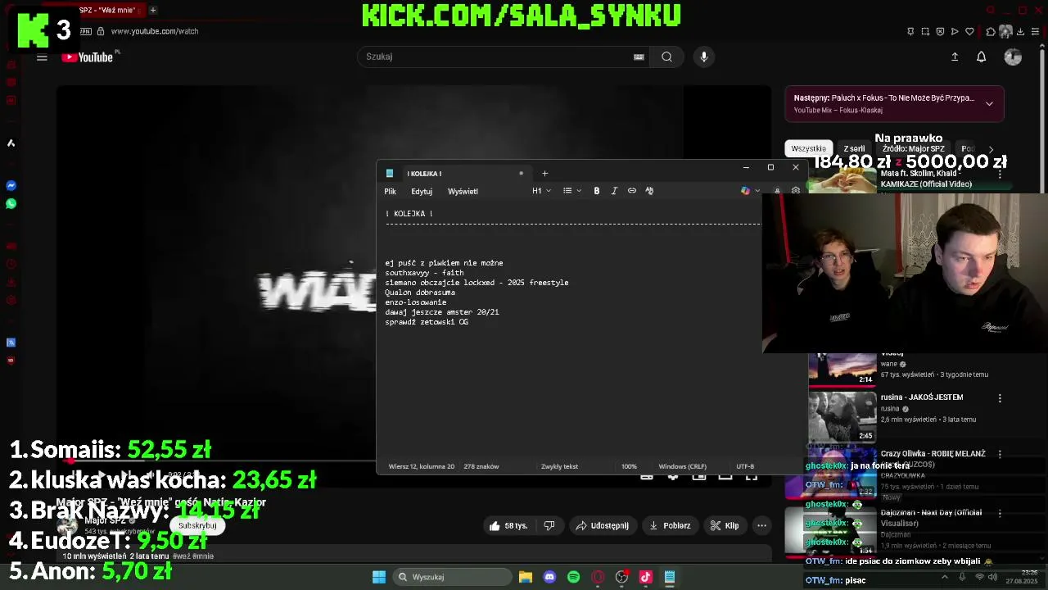The image size is (1048, 590).
Task: Open File Explorer from the taskbar
Action: pos(526,577)
